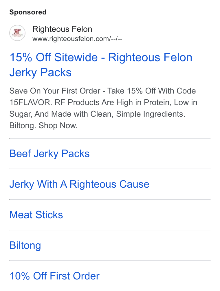Click the word Biltong inside description paragraph

(23, 126)
